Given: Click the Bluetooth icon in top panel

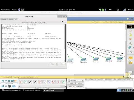Looking at the screenshot, I should pos(118,10).
